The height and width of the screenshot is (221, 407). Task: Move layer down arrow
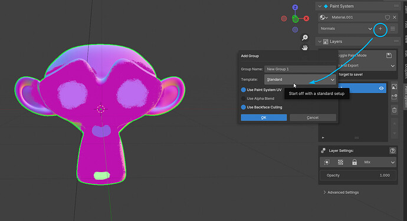[394, 133]
